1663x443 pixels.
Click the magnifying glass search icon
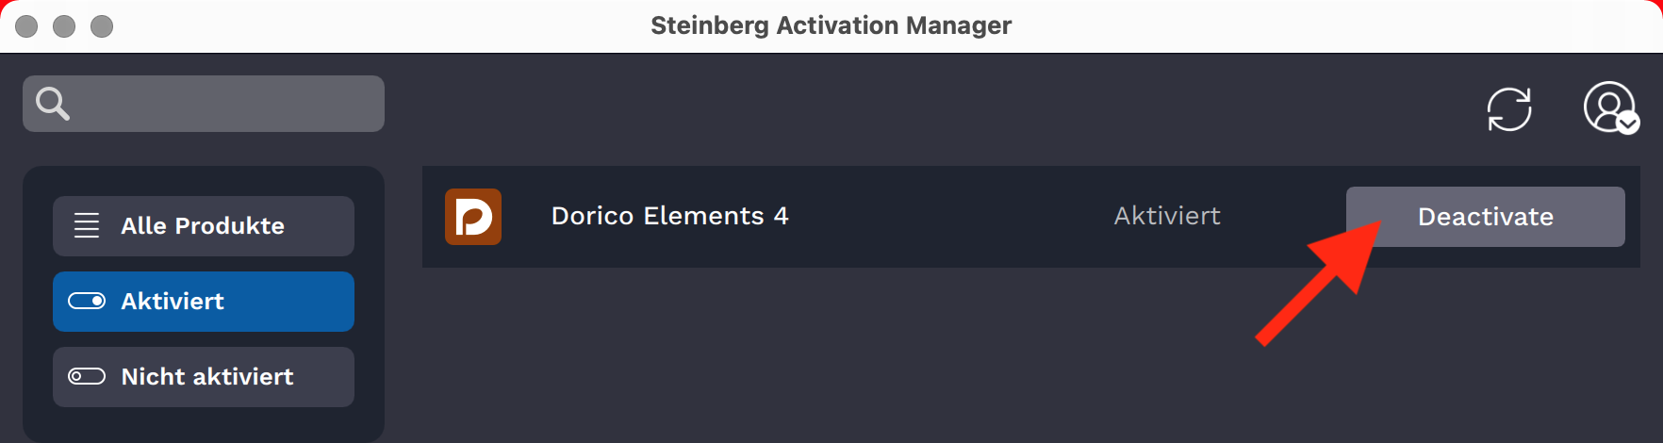(x=52, y=104)
